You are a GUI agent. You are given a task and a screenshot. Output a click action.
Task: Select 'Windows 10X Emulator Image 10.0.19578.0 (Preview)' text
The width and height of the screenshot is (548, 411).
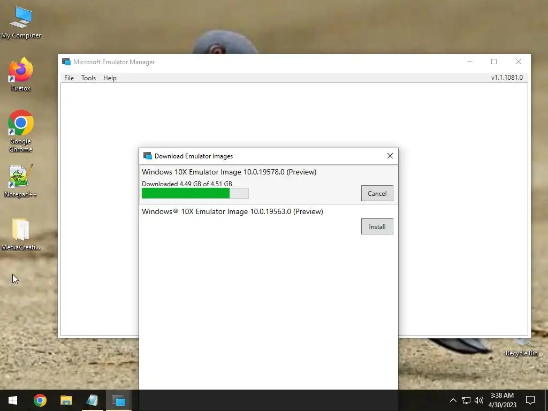point(229,172)
